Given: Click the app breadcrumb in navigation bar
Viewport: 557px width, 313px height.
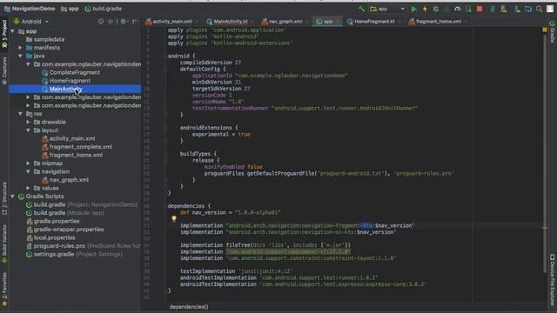Looking at the screenshot, I should pos(70,9).
